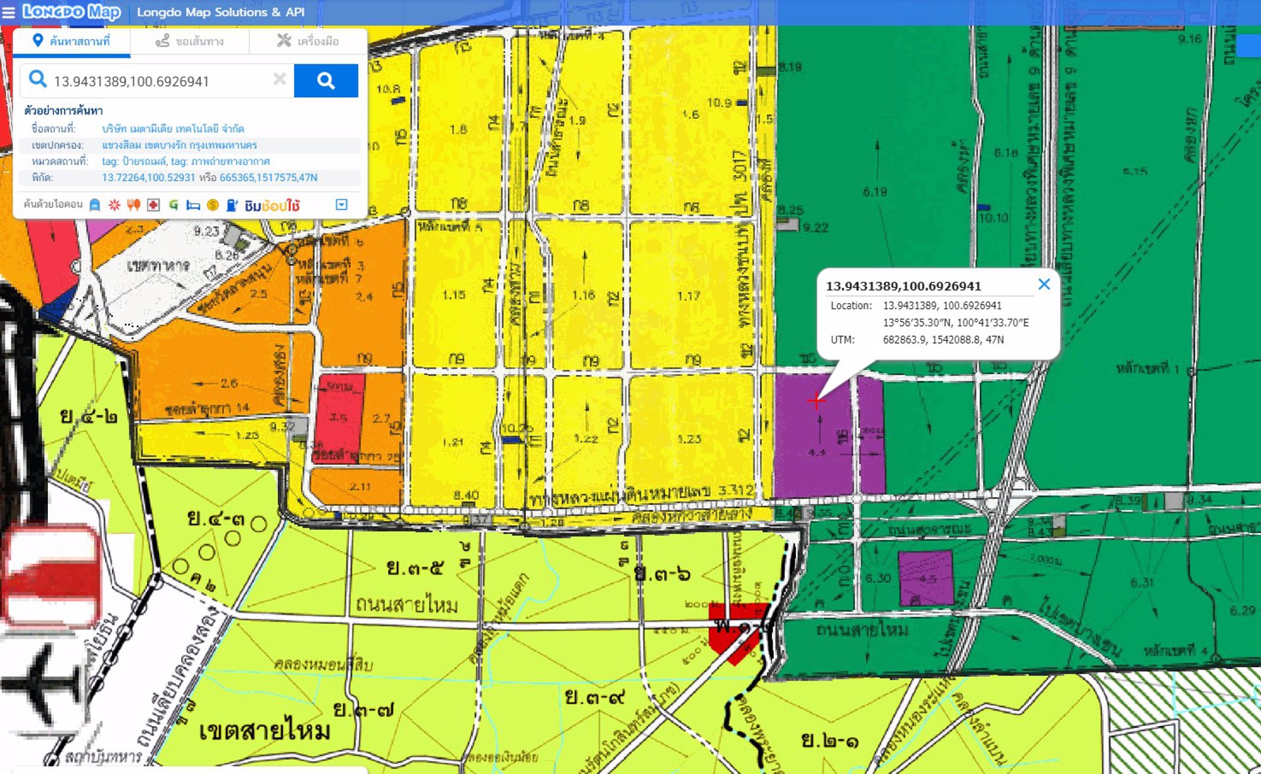Click the restaurant fork-and-spoon icon
The height and width of the screenshot is (774, 1261).
click(134, 205)
